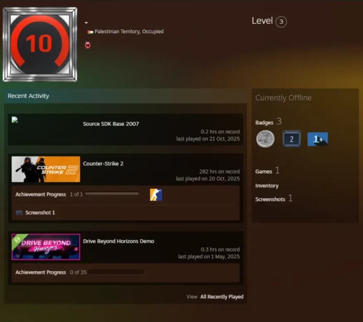
Task: Open the Inventory link
Action: 267,186
